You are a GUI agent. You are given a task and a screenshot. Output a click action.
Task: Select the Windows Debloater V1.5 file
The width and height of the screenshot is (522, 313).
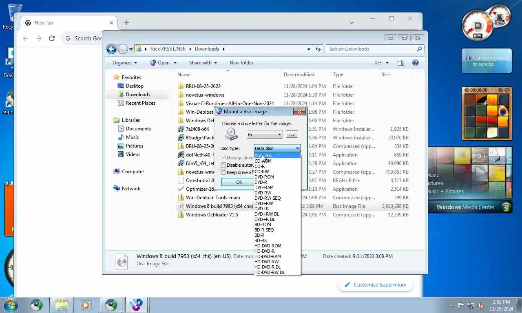click(x=212, y=215)
